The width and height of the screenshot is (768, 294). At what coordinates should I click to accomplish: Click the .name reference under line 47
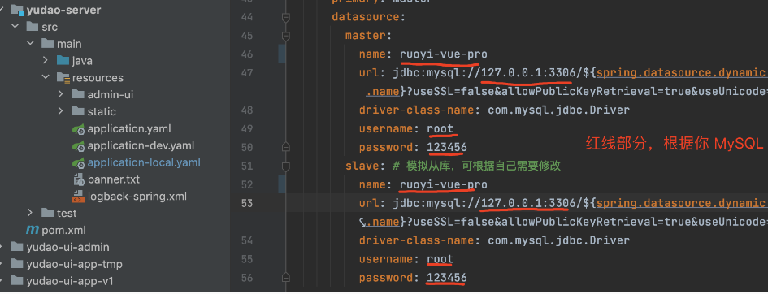[x=383, y=91]
